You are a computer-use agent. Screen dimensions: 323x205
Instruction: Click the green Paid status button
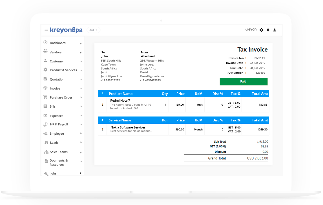point(244,82)
